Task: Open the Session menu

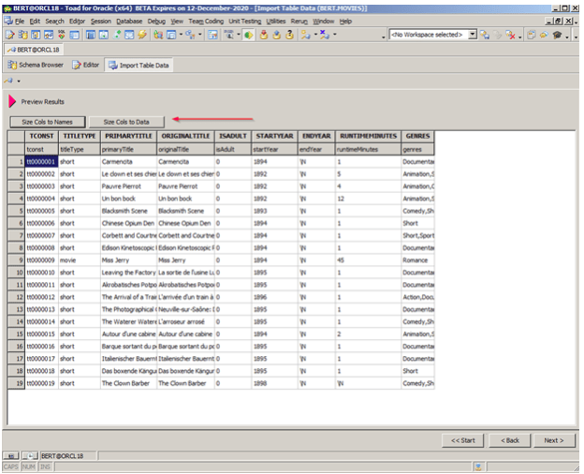Action: (x=101, y=22)
